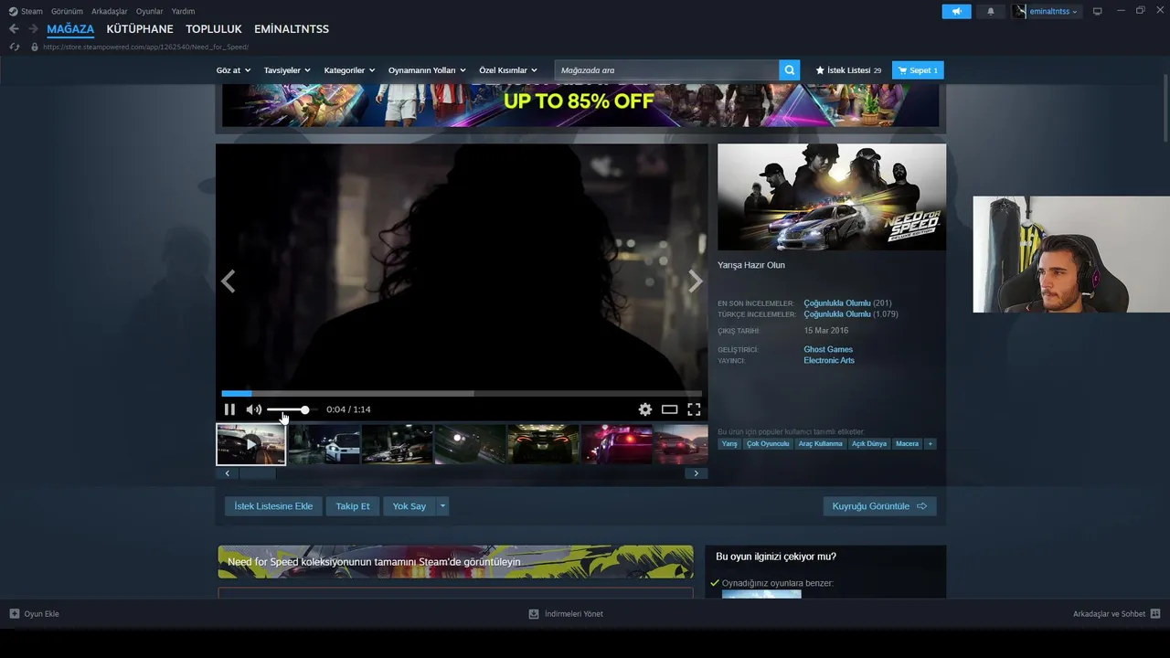This screenshot has height=658, width=1170.
Task: Click İstek Listesine Ekle button
Action: [x=273, y=506]
